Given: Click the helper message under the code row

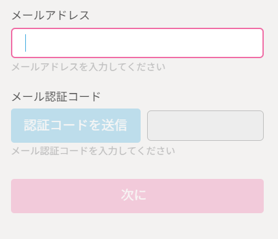Looking at the screenshot, I should coord(93,151).
